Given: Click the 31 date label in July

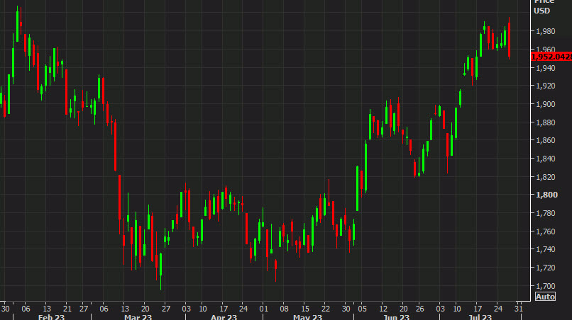Looking at the screenshot, I should click(x=518, y=309).
